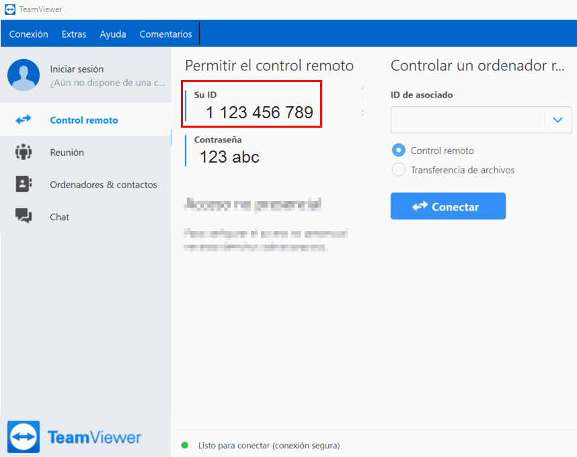Select the Transferencia de archivos radio button
The image size is (577, 457).
point(399,169)
